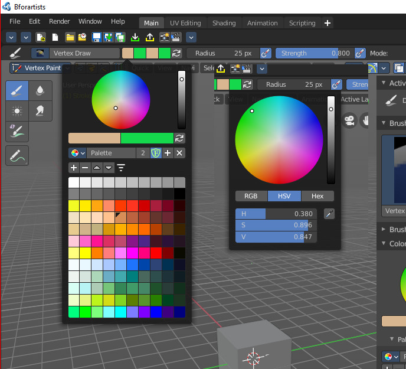
Task: Select the brush tool with purple arrows icon
Action: click(17, 132)
